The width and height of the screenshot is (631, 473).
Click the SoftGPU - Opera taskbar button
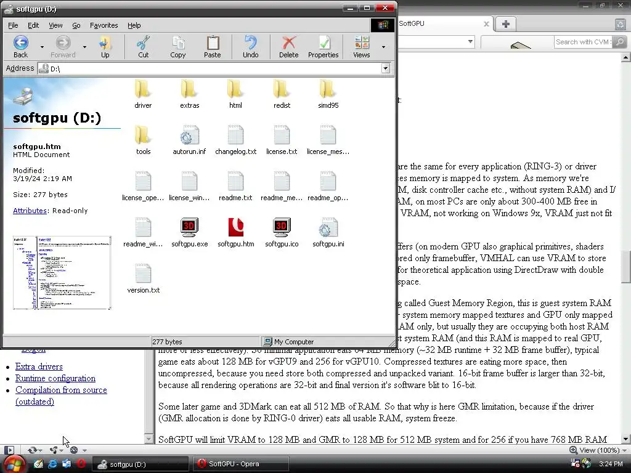tap(241, 464)
